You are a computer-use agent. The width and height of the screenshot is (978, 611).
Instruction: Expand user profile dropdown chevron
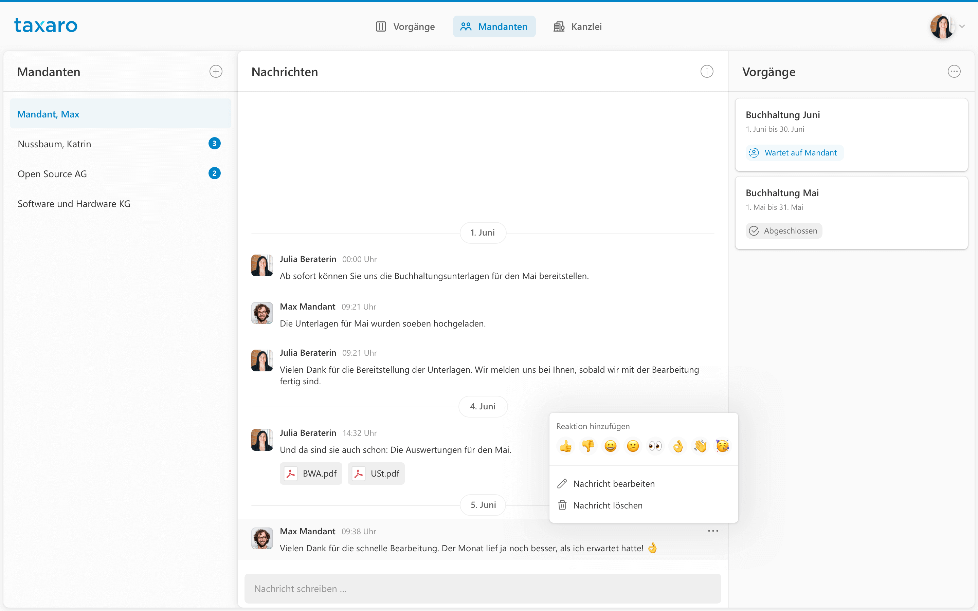point(962,27)
